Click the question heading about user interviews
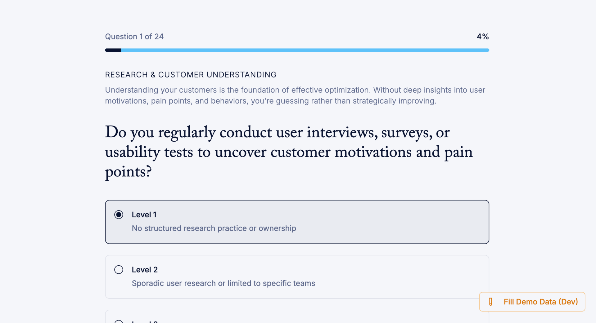 (289, 152)
